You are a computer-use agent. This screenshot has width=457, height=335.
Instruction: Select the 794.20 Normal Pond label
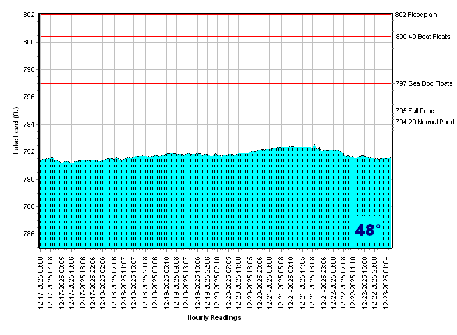425,122
